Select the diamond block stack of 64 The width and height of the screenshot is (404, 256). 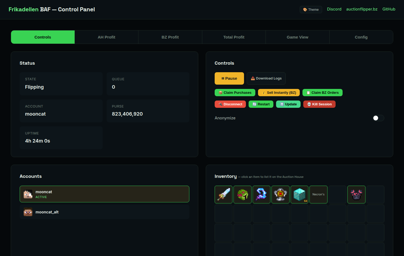pyautogui.click(x=299, y=195)
